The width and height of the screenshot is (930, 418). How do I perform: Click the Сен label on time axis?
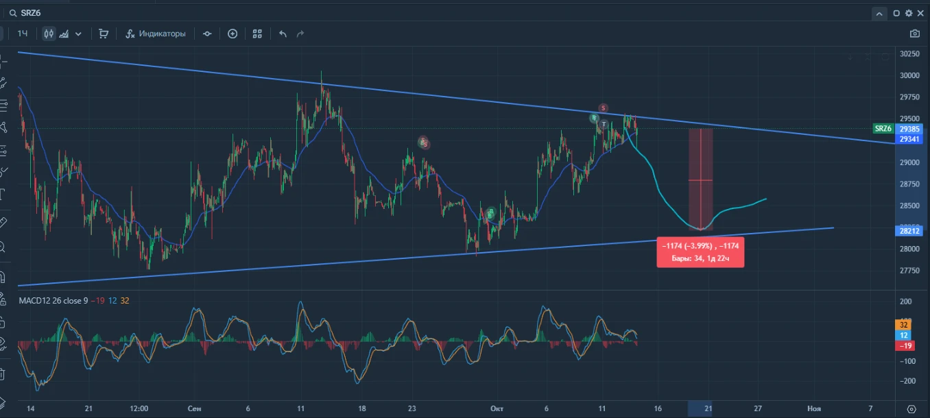click(x=194, y=408)
